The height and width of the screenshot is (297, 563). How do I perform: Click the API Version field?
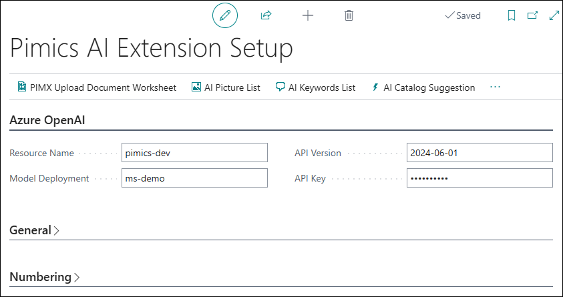(480, 153)
